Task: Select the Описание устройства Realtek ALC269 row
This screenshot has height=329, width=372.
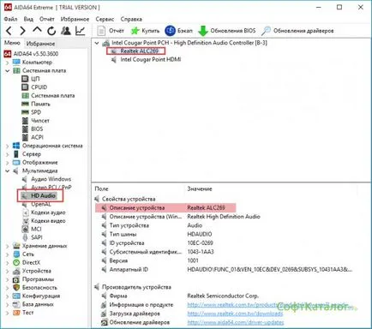Action: coord(165,208)
